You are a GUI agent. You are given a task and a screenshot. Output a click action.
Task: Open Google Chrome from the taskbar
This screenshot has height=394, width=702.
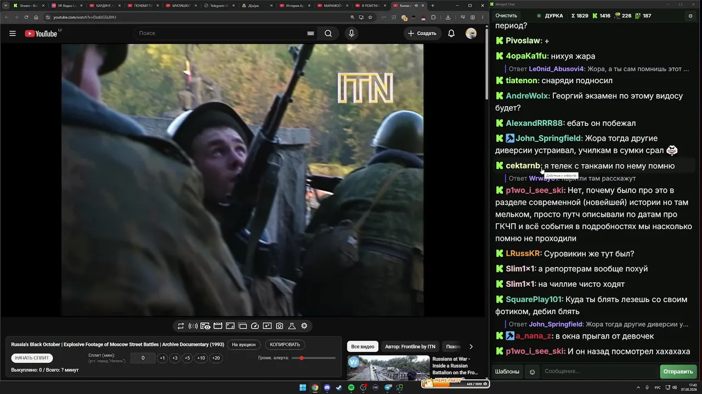(315, 387)
